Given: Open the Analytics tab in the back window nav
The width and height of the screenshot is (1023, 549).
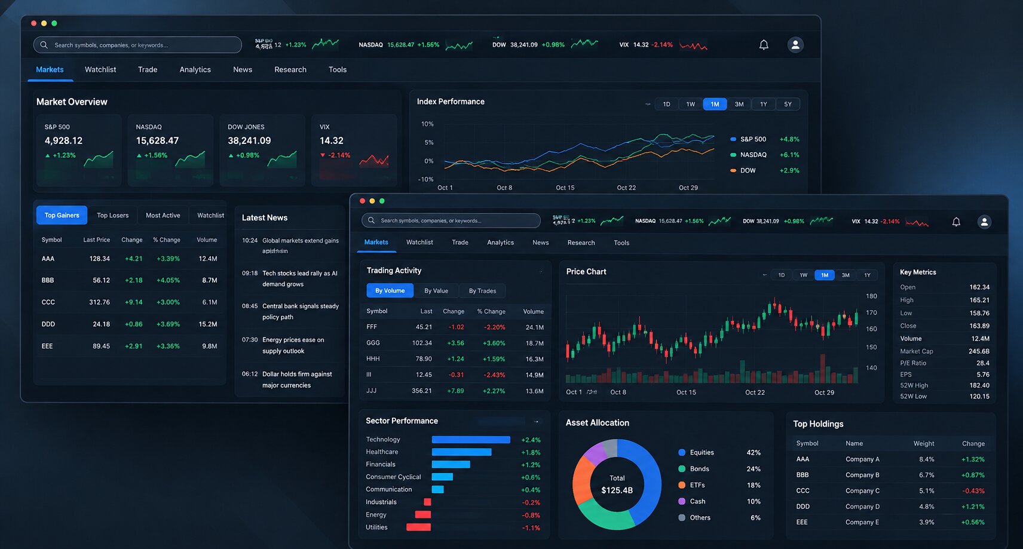Looking at the screenshot, I should (x=195, y=69).
